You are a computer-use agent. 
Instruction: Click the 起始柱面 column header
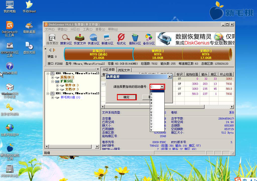click(x=192, y=74)
